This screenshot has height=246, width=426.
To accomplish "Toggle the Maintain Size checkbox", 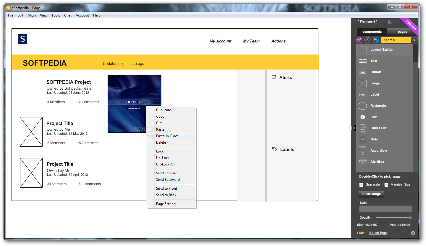I will click(x=386, y=185).
